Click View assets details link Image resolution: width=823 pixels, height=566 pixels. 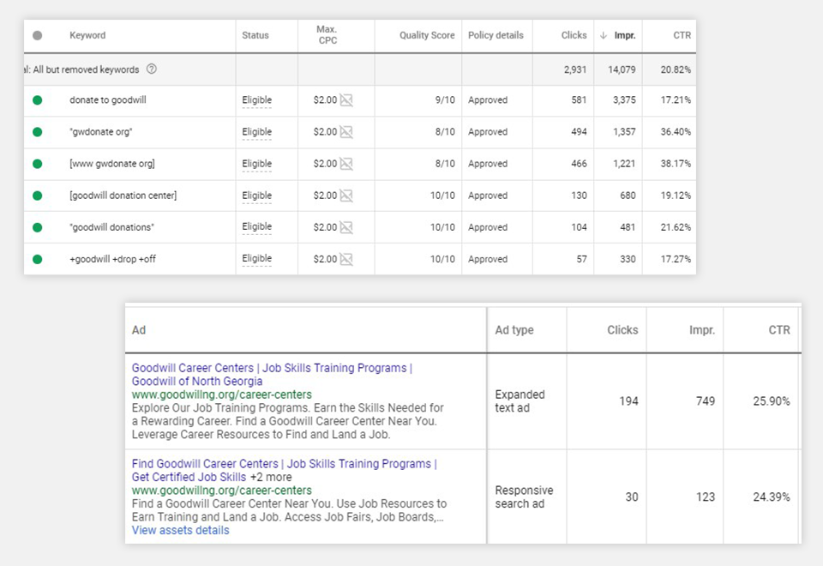click(x=180, y=530)
